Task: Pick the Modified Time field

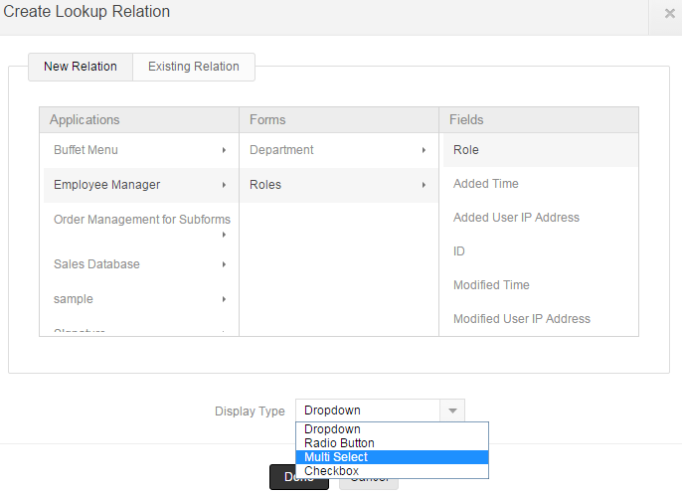Action: 493,285
